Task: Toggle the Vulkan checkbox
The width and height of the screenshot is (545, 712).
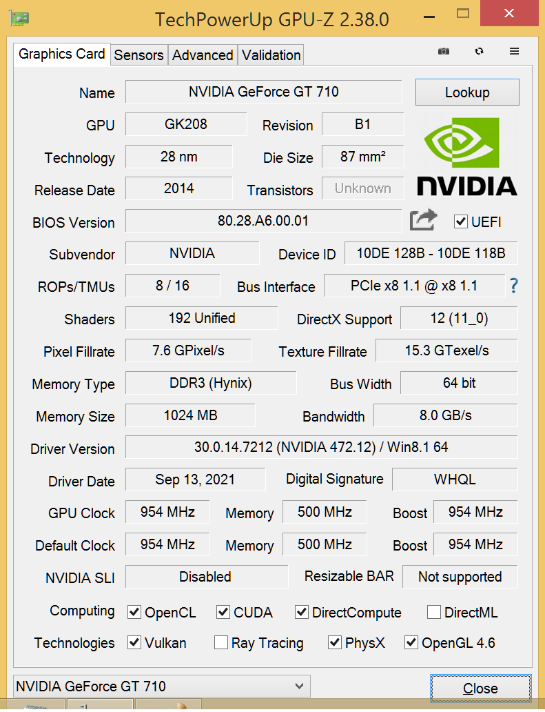Action: click(x=134, y=642)
